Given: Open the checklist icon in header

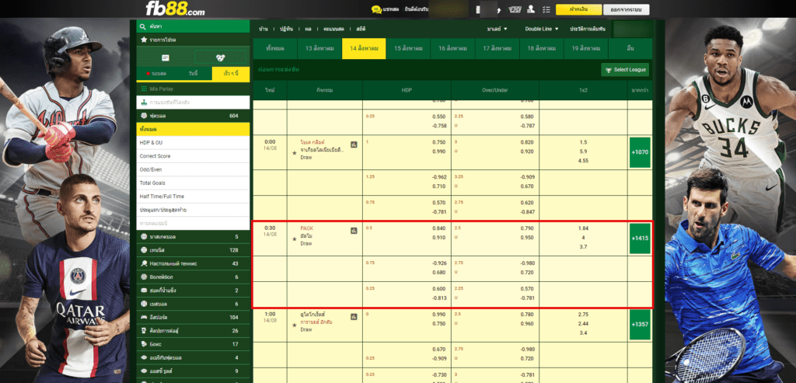Looking at the screenshot, I should click(546, 9).
